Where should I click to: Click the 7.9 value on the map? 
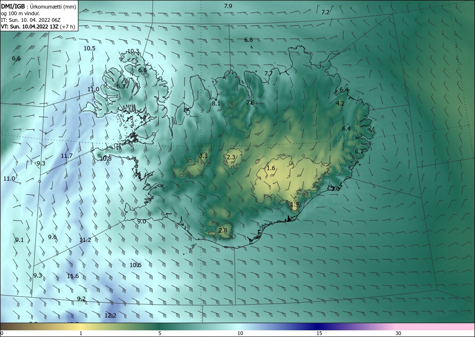click(x=228, y=6)
